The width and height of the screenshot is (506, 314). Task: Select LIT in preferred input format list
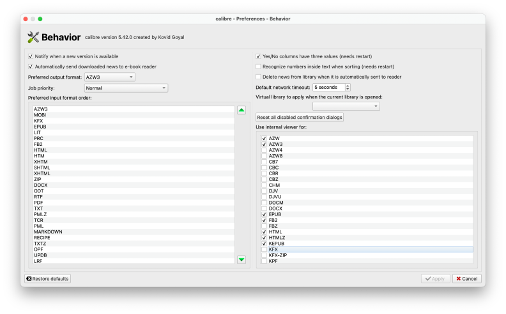point(134,132)
